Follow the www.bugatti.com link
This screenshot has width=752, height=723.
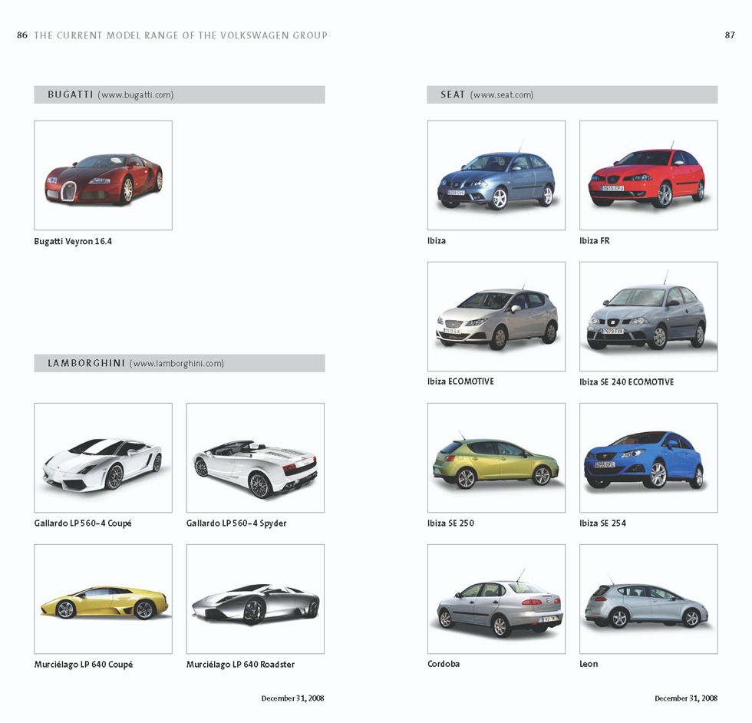click(136, 95)
